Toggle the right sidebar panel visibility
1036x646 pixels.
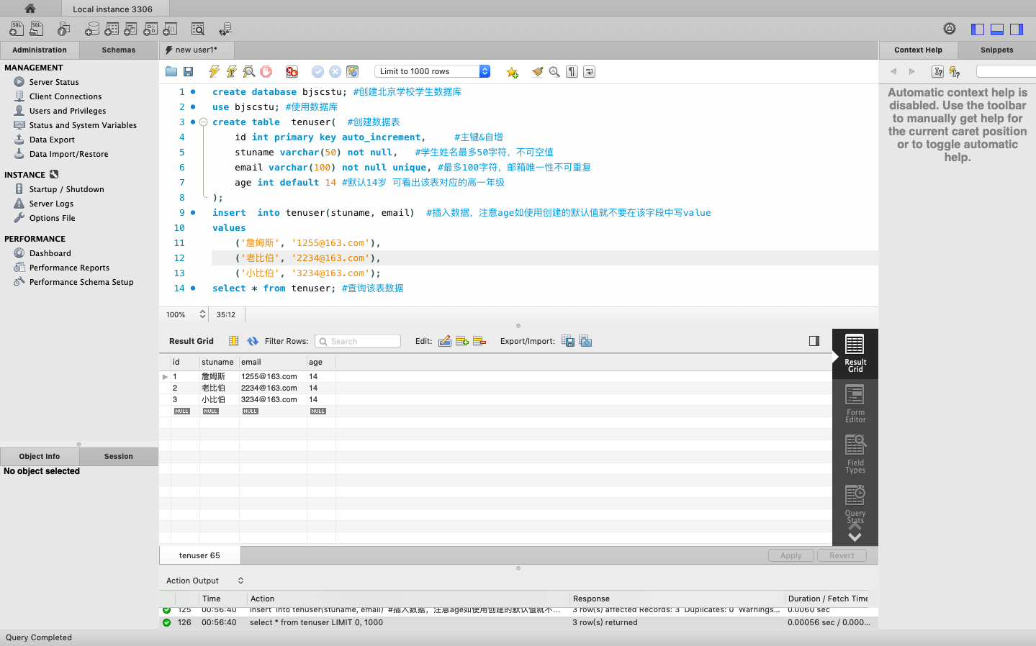(x=1017, y=29)
